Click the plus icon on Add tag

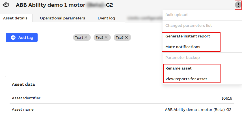click(13, 37)
